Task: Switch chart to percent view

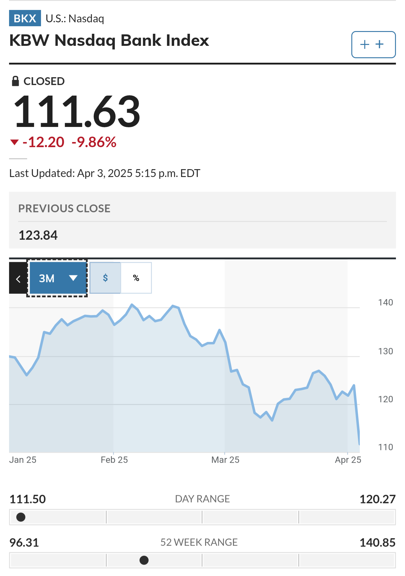Action: point(136,278)
